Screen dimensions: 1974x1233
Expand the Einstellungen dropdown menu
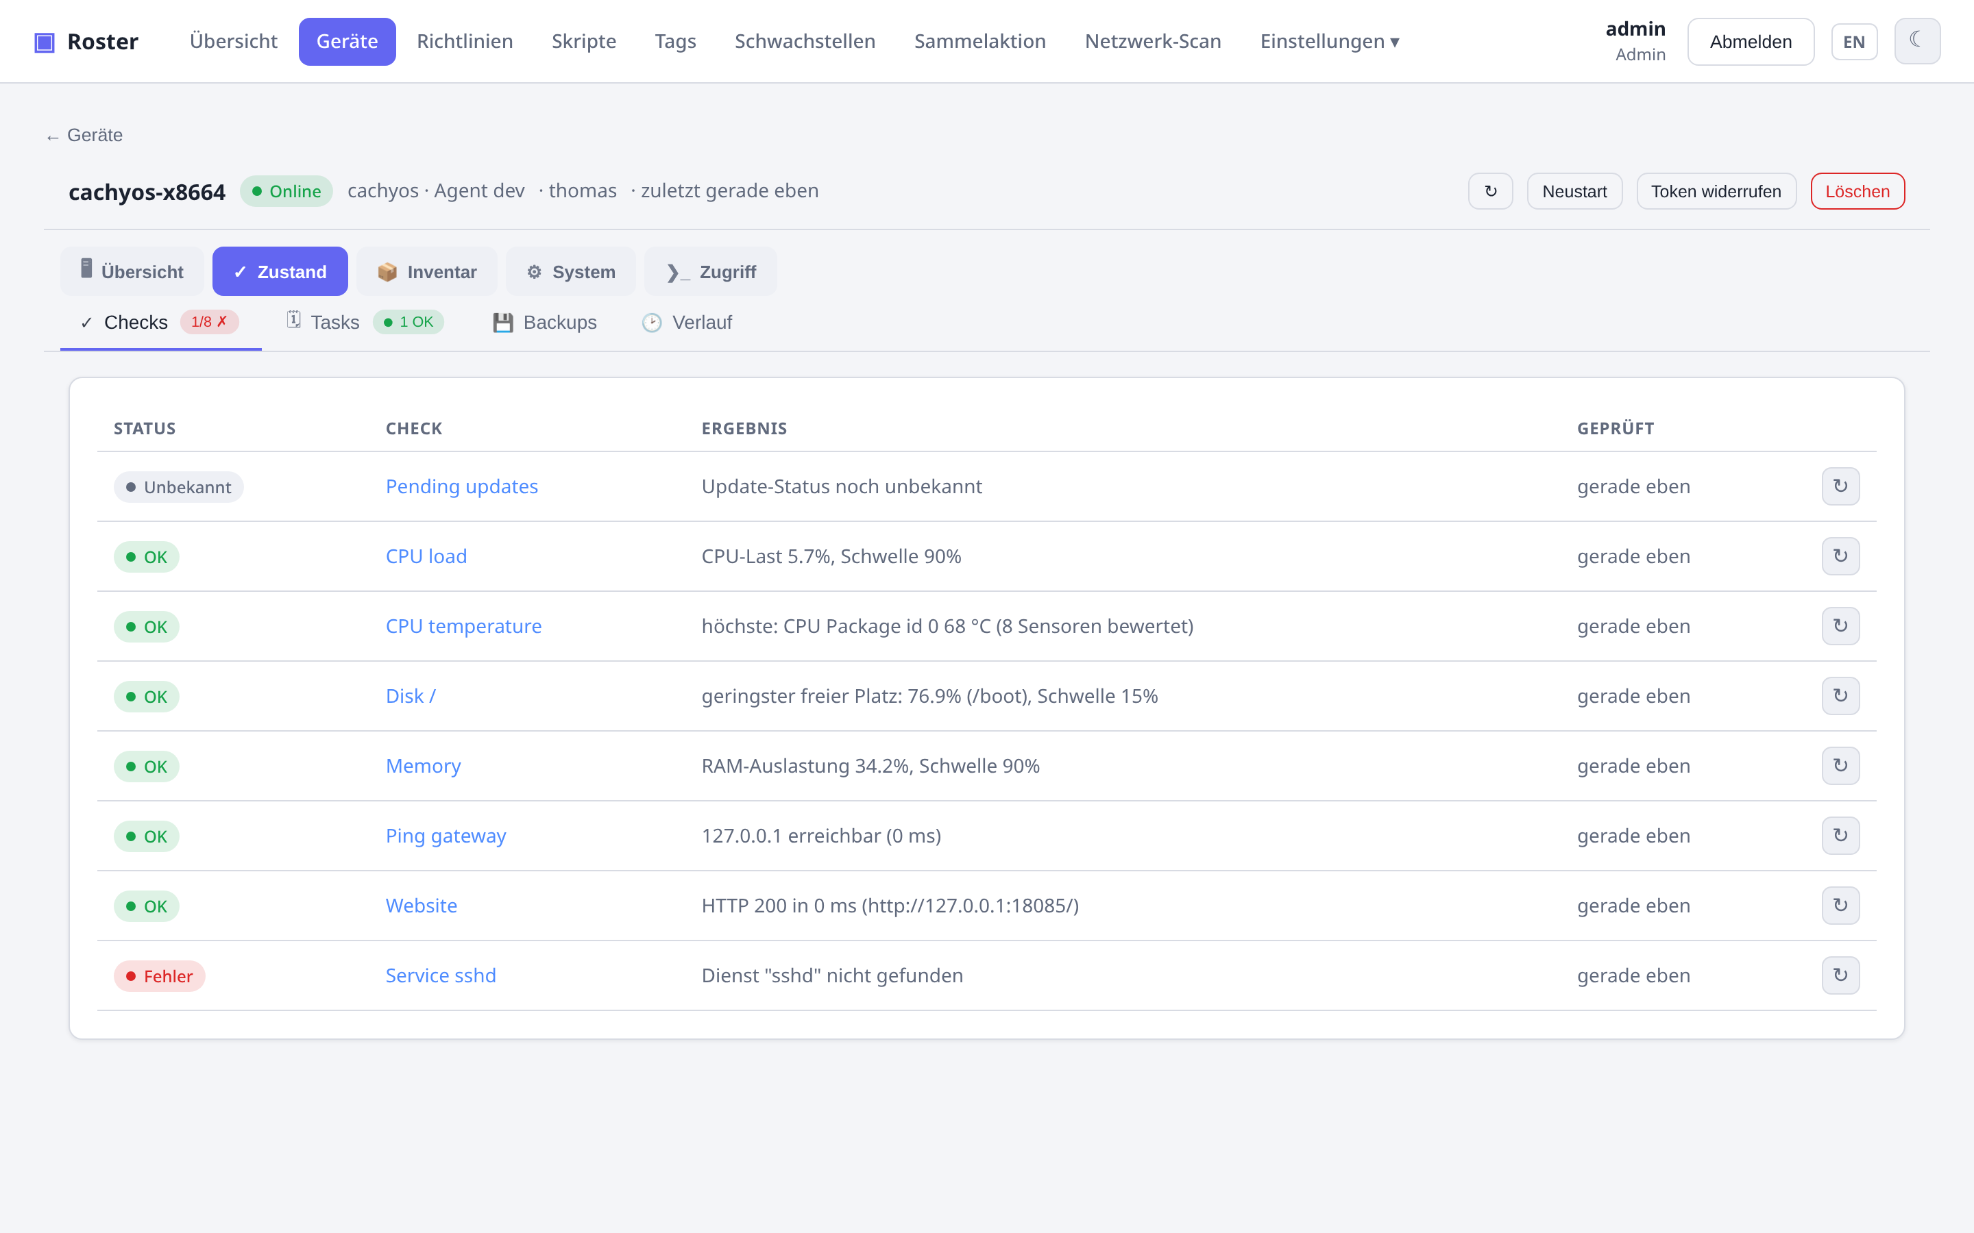(x=1330, y=41)
